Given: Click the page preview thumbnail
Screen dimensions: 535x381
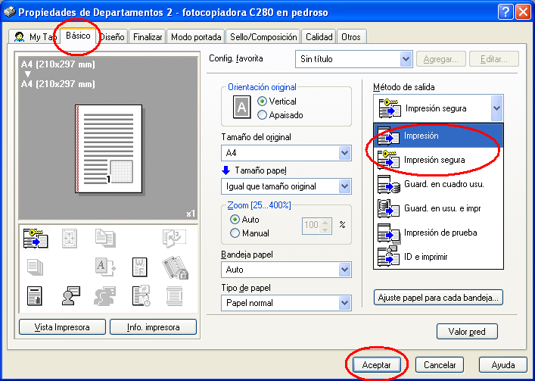Looking at the screenshot, I should tap(108, 149).
